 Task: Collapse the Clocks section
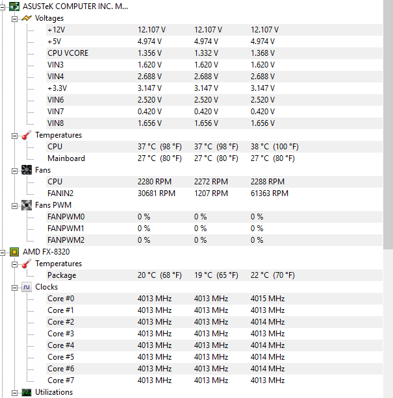click(14, 288)
